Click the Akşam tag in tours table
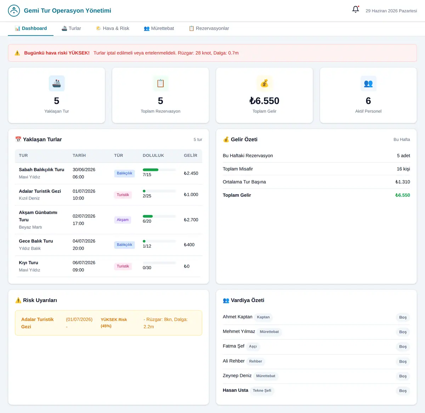Image resolution: width=425 pixels, height=413 pixels. pyautogui.click(x=123, y=220)
